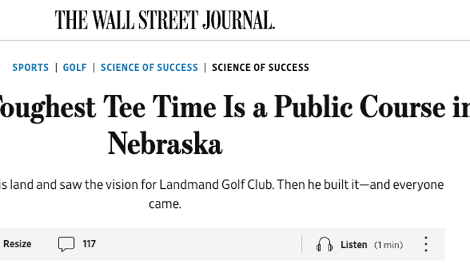Click the (1 min) audio duration

(x=388, y=245)
